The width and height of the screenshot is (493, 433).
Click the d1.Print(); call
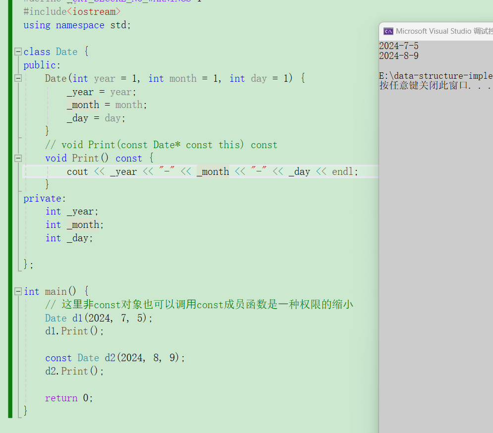[x=74, y=331]
